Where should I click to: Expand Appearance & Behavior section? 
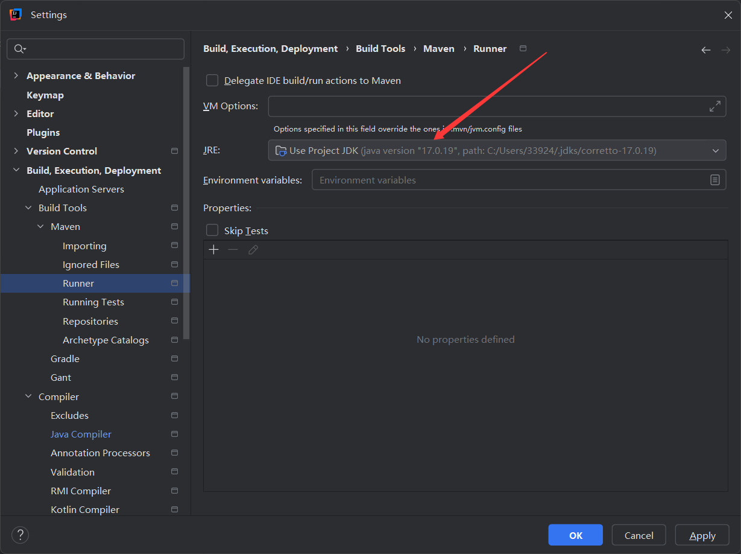click(x=16, y=75)
